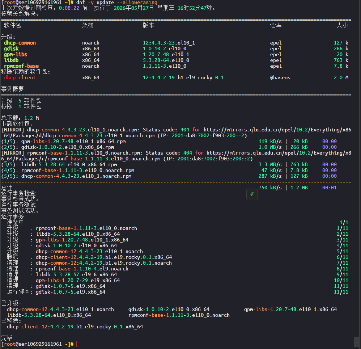Click the command 'dnf -y update --allowerasing' at top

pos(117,3)
